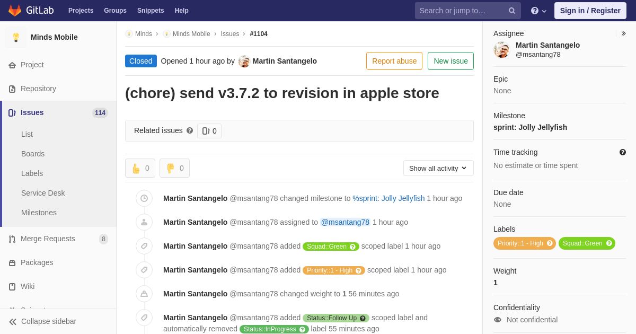Open the help question-mark menu

(538, 11)
